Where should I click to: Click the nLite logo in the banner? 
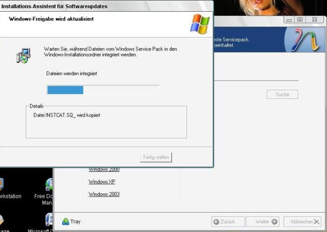tap(307, 40)
